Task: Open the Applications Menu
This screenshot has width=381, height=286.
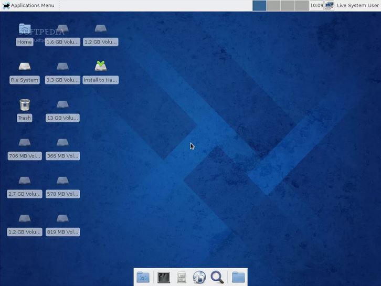Action: click(x=28, y=6)
